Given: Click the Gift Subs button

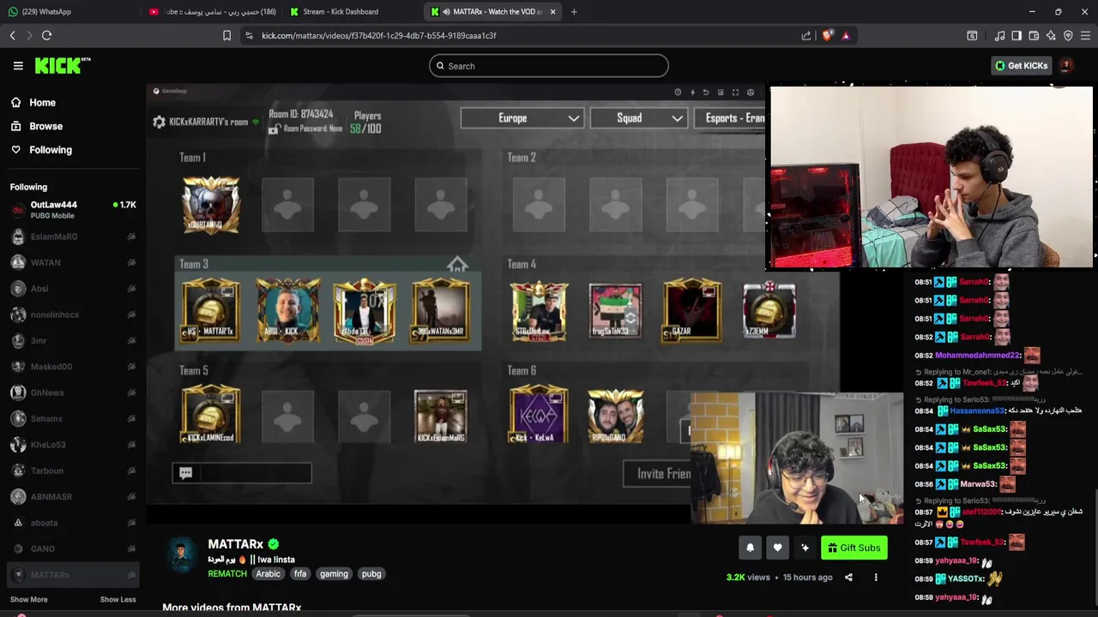Looking at the screenshot, I should 854,548.
